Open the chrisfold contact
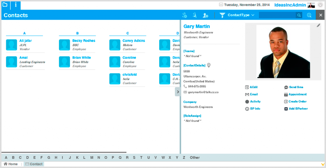 (130, 74)
